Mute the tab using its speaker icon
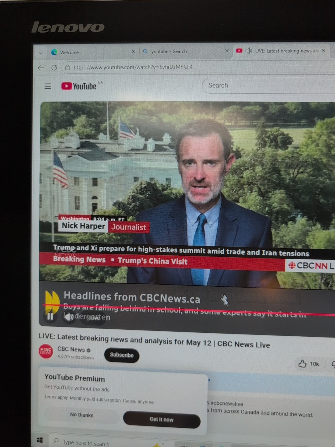The width and height of the screenshot is (335, 447). tap(249, 51)
